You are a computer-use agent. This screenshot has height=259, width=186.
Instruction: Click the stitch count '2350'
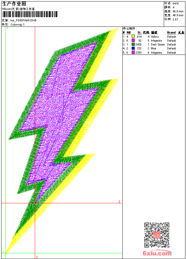tap(138, 52)
